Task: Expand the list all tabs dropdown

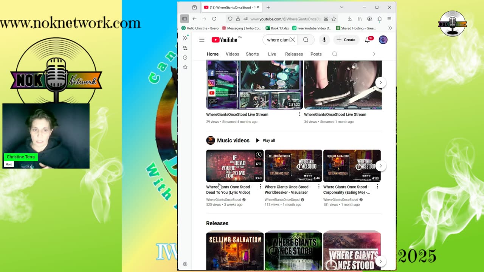Action: (341, 7)
